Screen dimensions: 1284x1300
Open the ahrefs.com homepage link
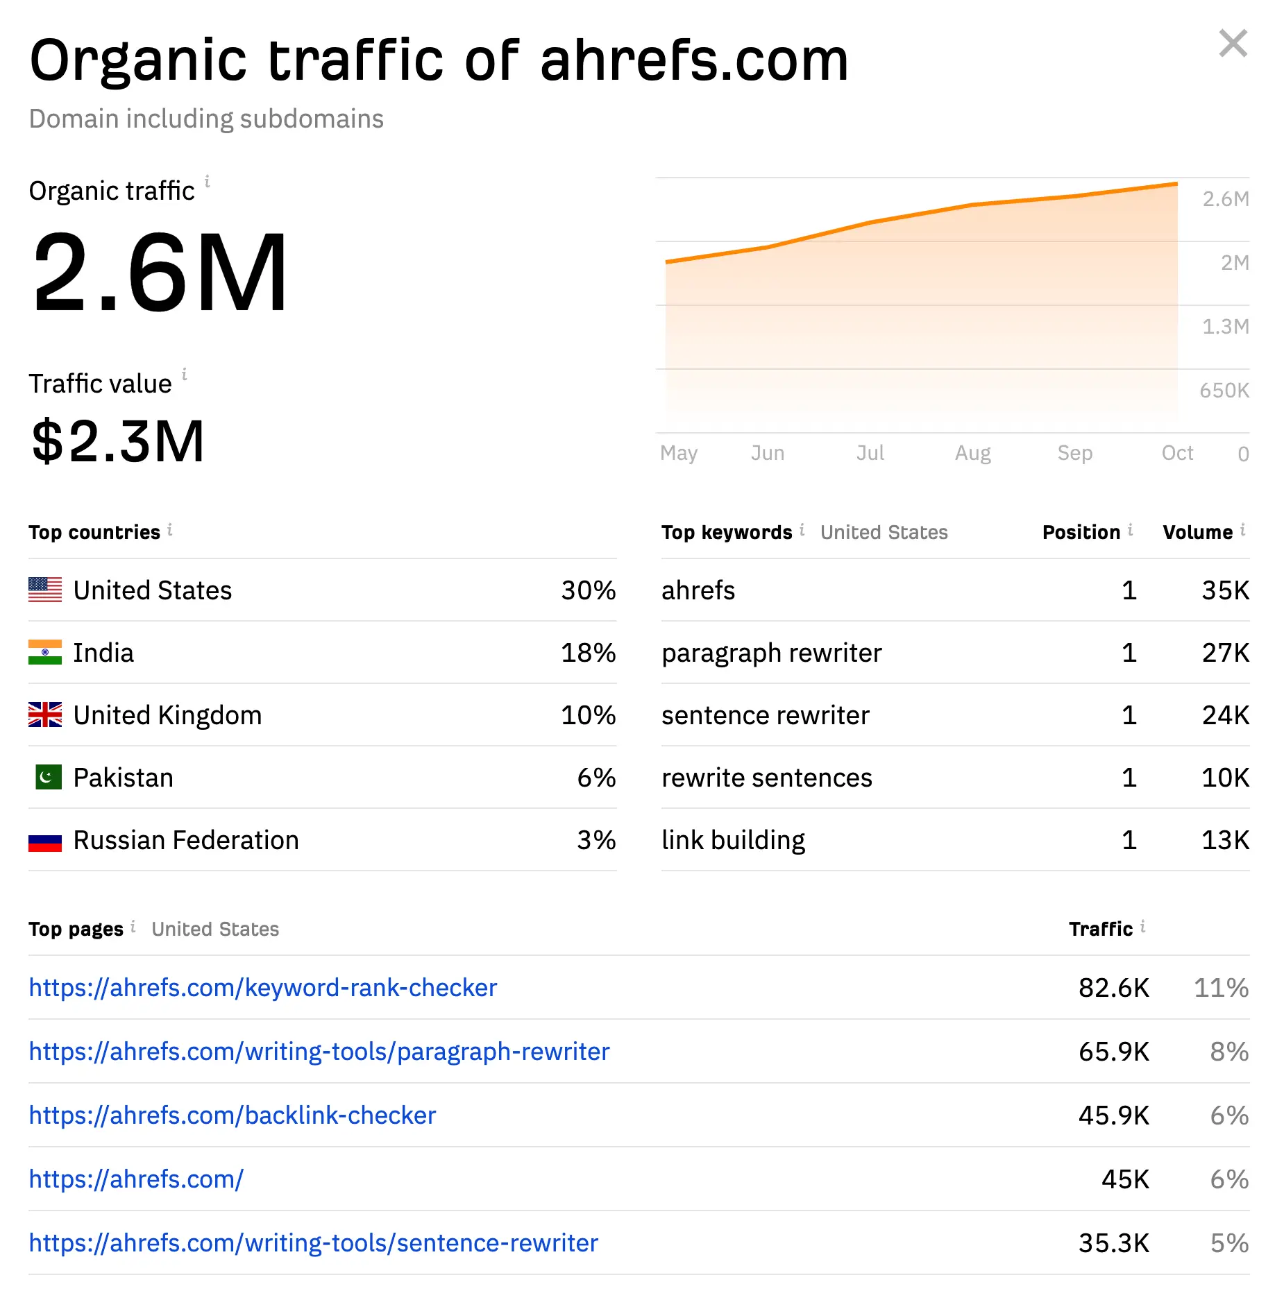[x=136, y=1179]
